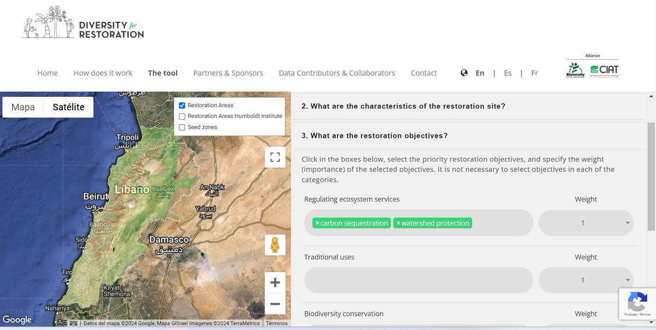Screen dimensions: 656x330
Task: Click the Baalbek label on map
Action: (162, 188)
